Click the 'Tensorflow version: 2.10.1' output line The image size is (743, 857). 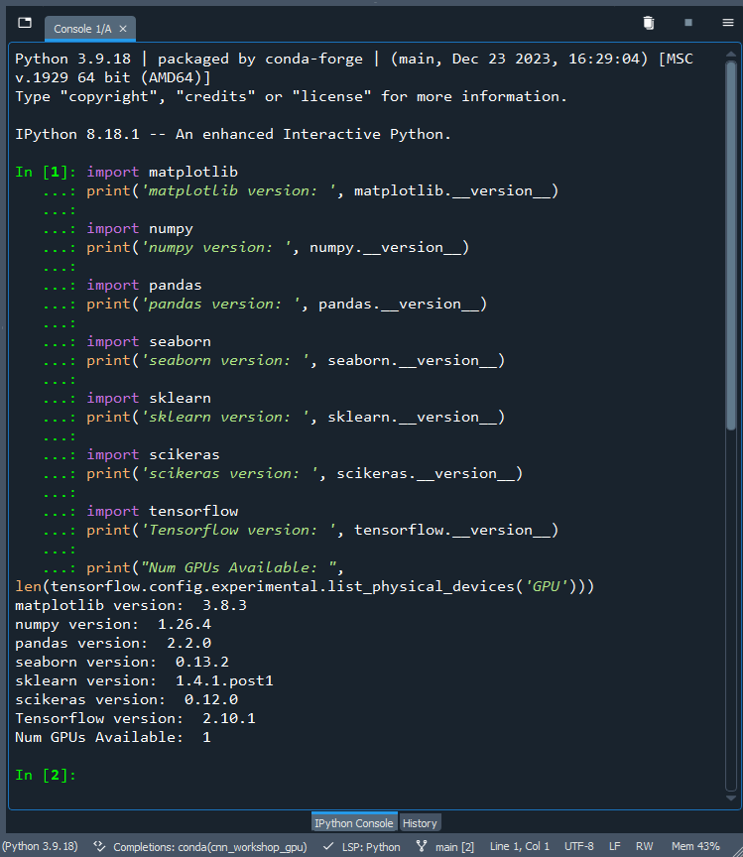[x=135, y=719]
